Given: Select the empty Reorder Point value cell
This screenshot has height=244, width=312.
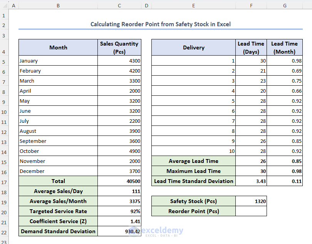Looking at the screenshot, I should (x=251, y=211).
